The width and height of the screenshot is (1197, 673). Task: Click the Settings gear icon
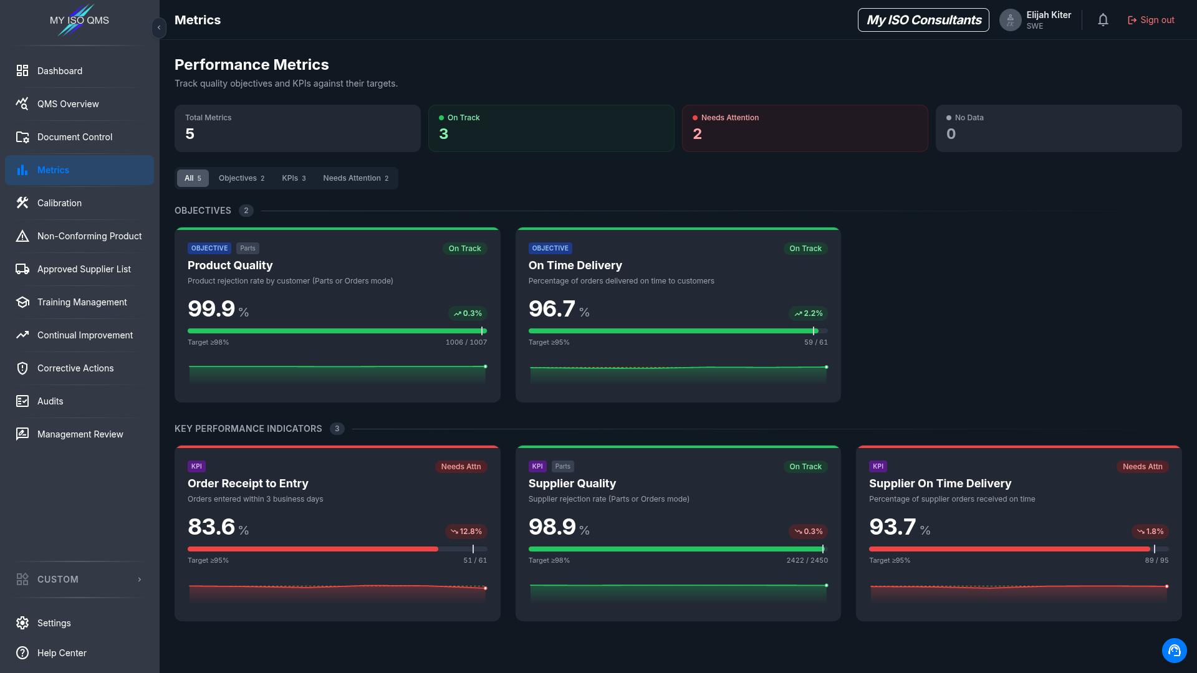[x=22, y=623]
